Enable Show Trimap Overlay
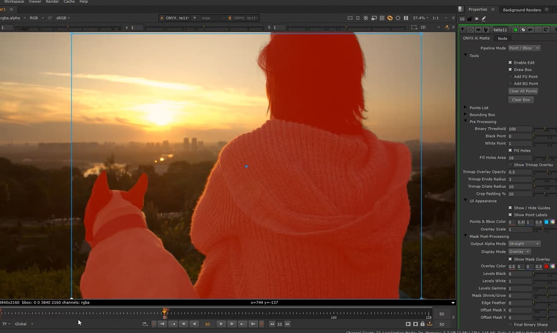557x333 pixels. [x=511, y=165]
